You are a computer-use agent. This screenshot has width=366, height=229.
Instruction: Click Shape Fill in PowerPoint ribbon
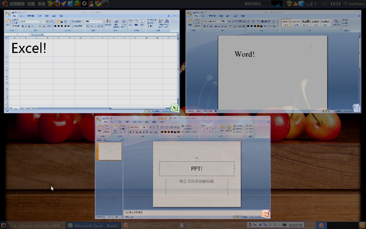pos(238,126)
